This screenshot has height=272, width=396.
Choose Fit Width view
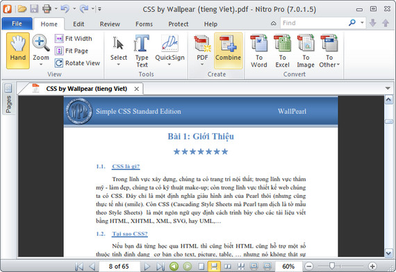pyautogui.click(x=73, y=39)
